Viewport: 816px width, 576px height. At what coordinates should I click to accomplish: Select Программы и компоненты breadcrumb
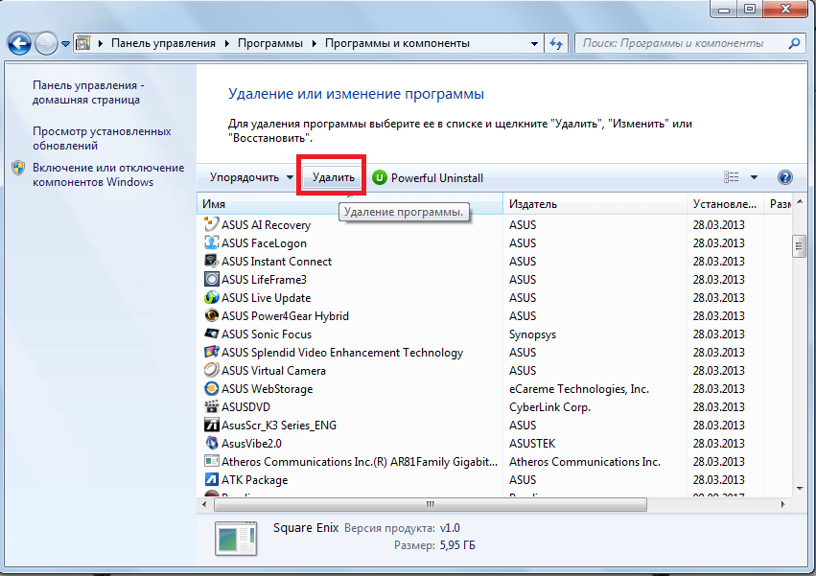pos(397,43)
